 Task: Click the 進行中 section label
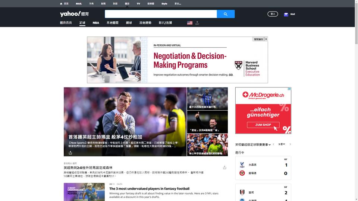pyautogui.click(x=240, y=153)
